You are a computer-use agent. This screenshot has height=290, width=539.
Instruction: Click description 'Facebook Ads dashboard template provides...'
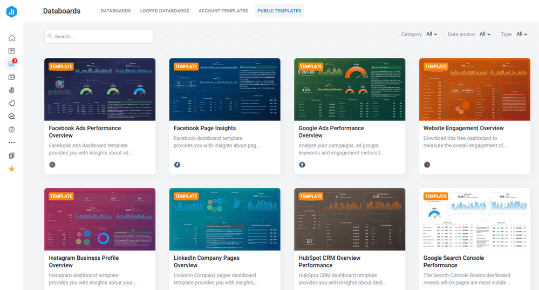tap(91, 149)
